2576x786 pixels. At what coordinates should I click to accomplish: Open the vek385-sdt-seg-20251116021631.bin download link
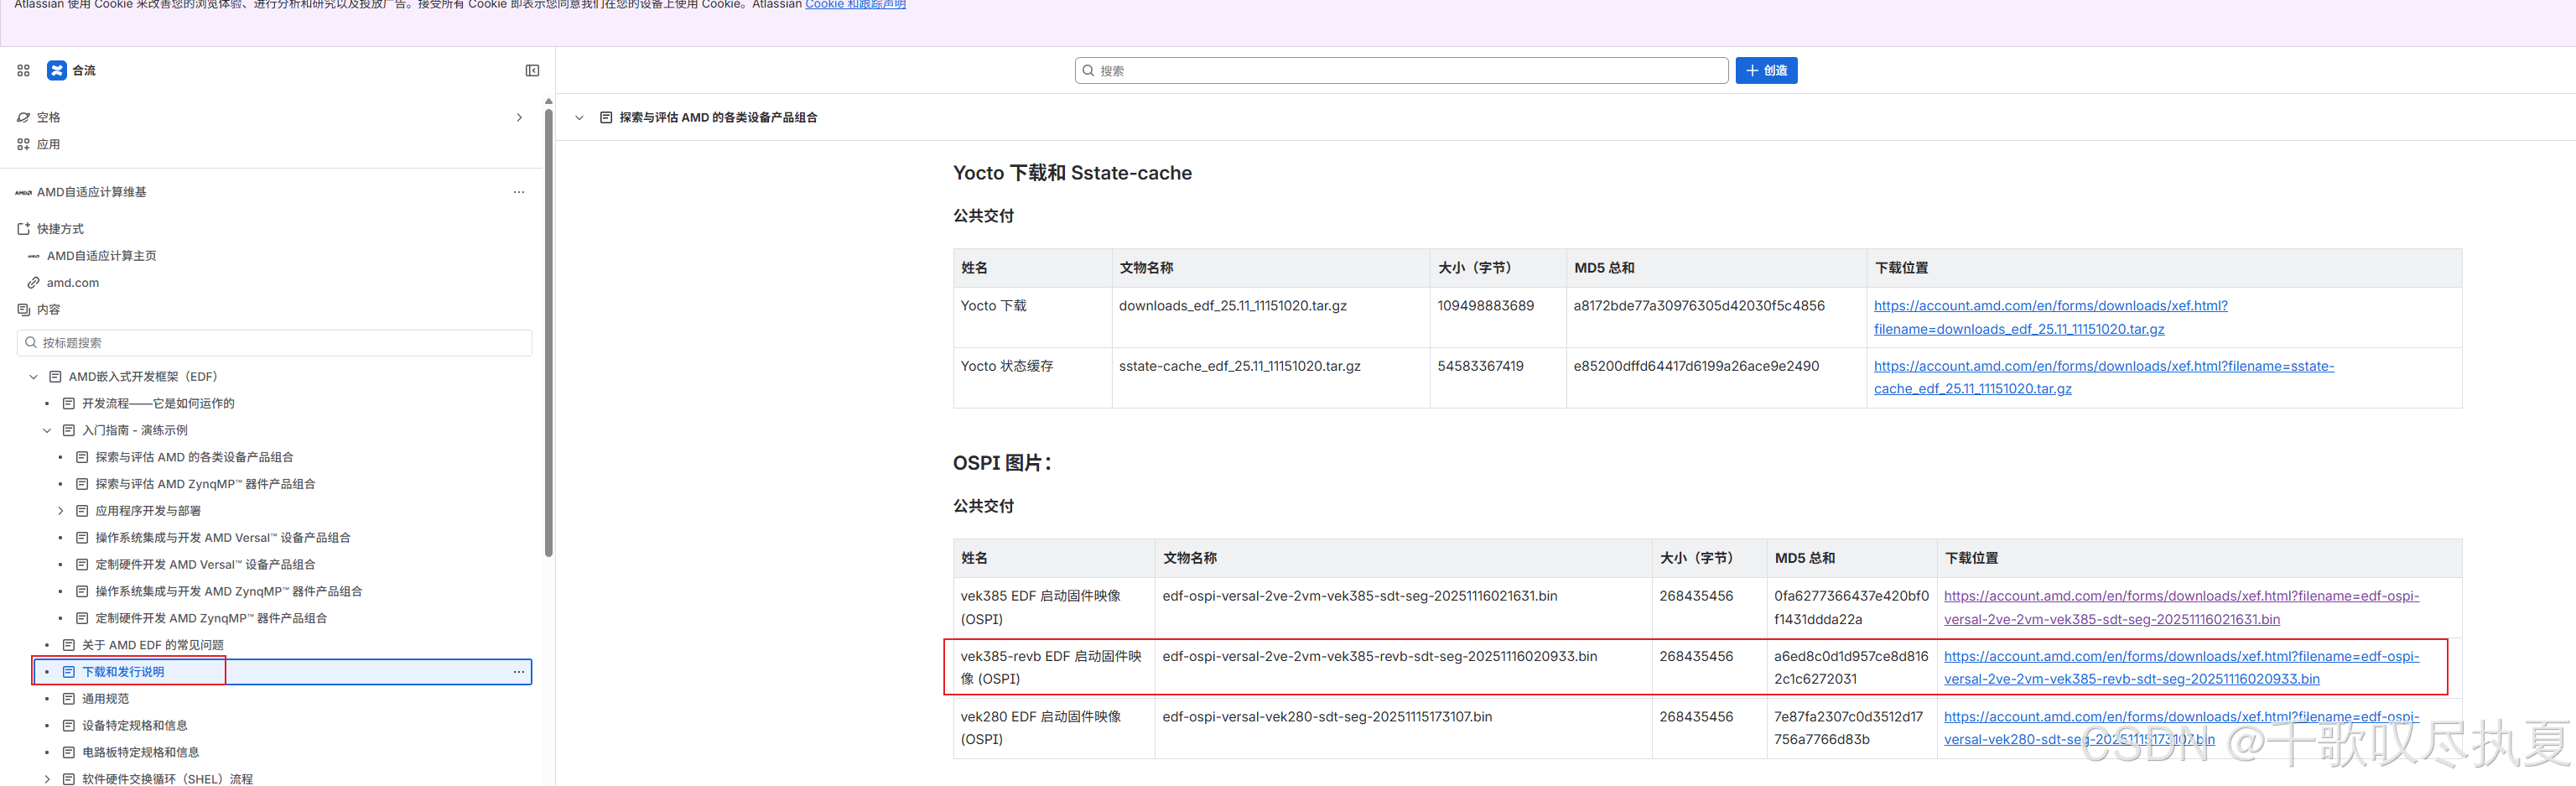2181,608
